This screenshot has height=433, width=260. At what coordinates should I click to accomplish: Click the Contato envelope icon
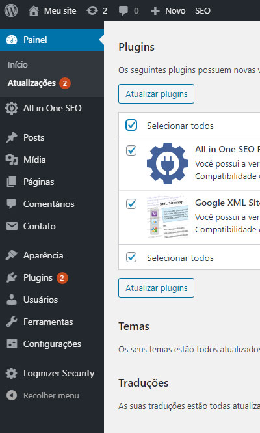coord(12,226)
